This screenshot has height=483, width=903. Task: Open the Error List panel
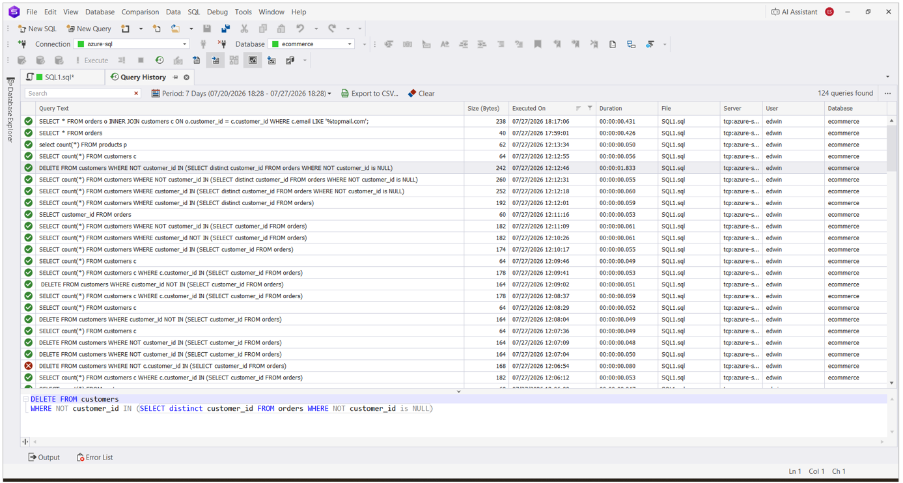95,458
